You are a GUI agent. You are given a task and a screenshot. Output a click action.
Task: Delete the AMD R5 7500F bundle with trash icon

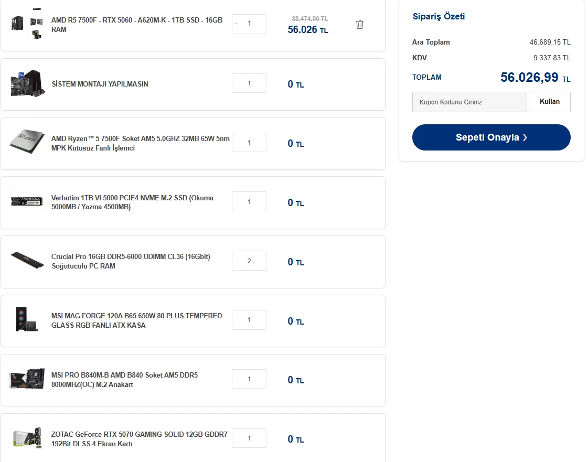(359, 24)
